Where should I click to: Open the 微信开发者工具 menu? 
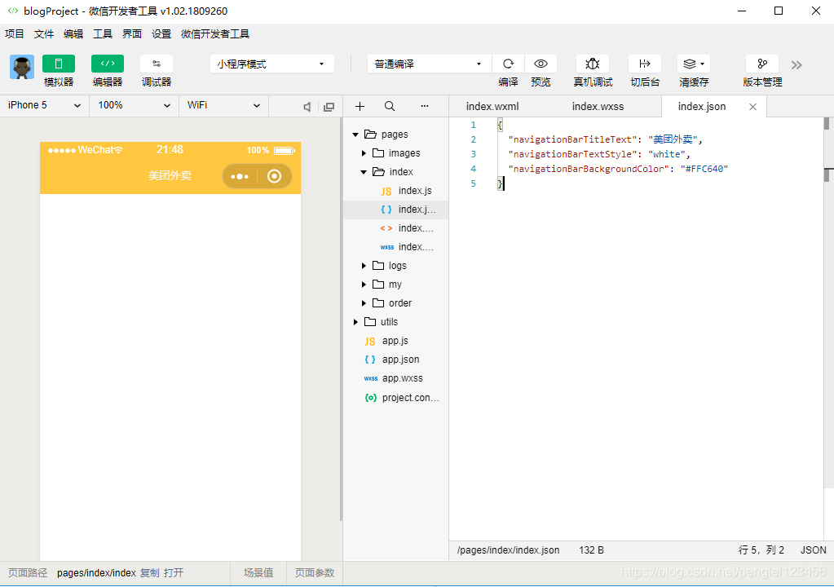click(x=215, y=34)
